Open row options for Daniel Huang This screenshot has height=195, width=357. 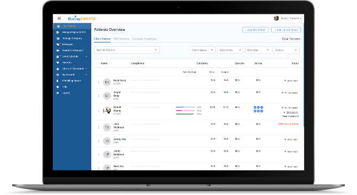point(99,111)
